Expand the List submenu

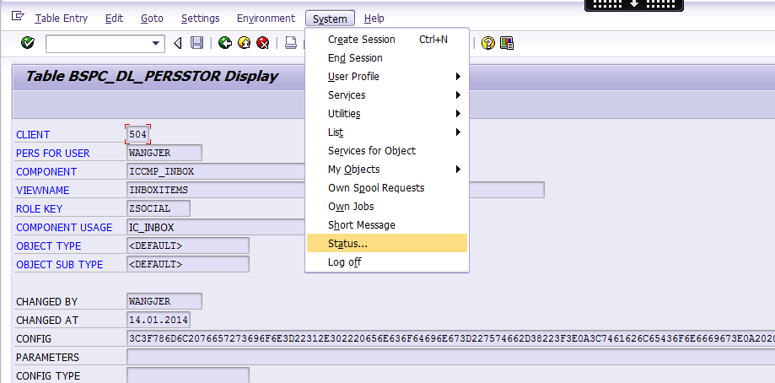(386, 132)
